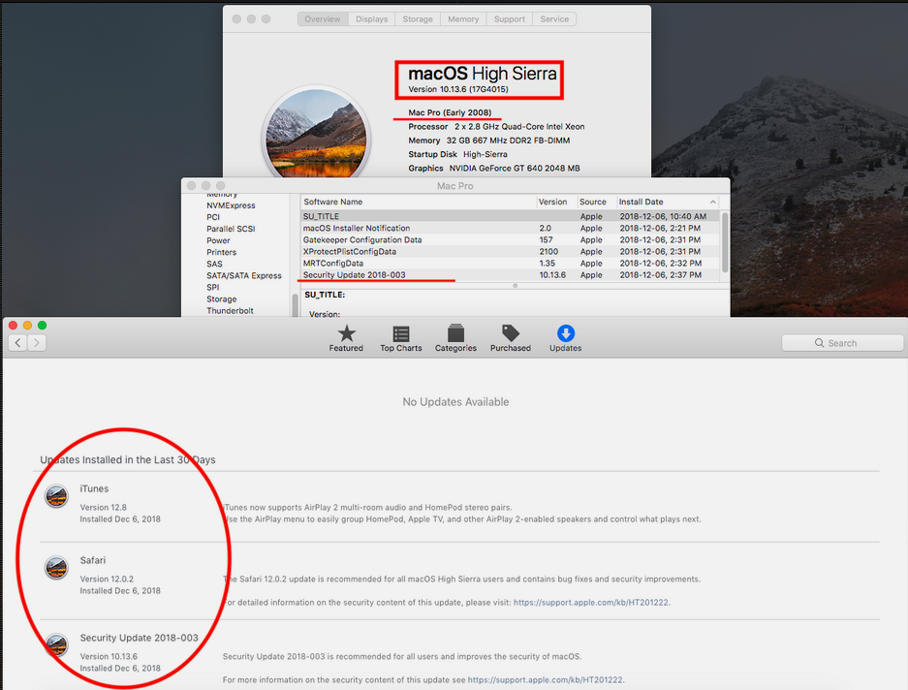This screenshot has height=690, width=908.
Task: Click version text 10.13.6 (17G4015)
Action: tap(458, 89)
